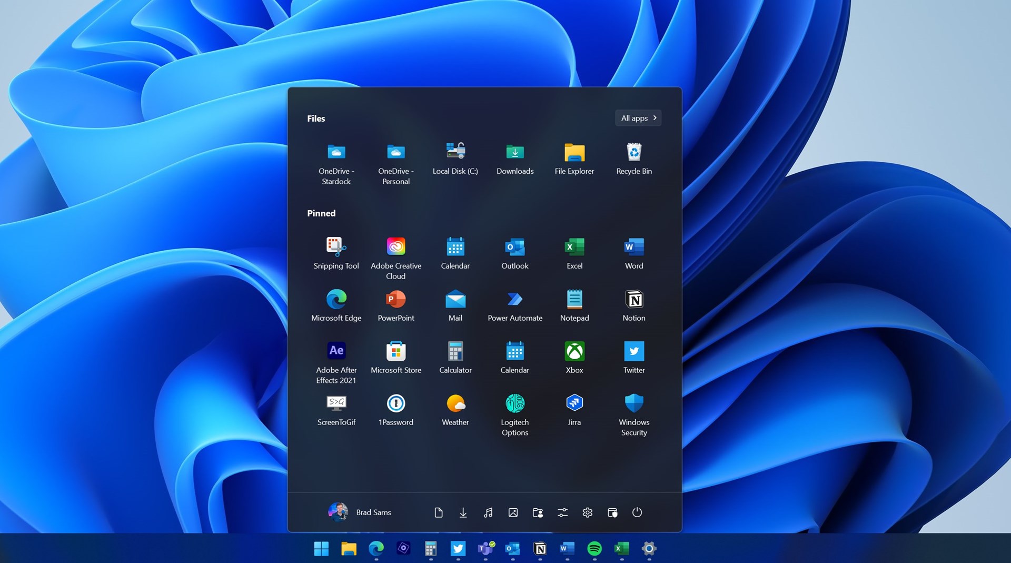Open pinned Word app

(x=634, y=253)
